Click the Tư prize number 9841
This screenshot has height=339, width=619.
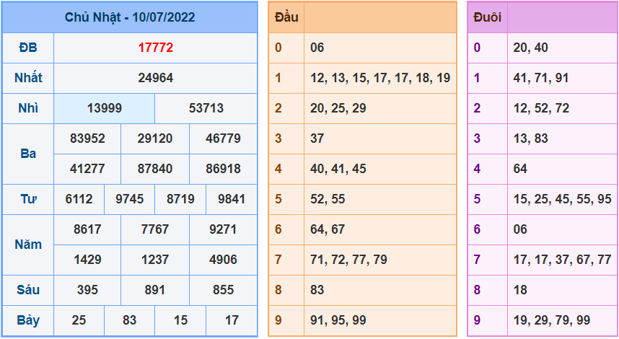point(232,199)
